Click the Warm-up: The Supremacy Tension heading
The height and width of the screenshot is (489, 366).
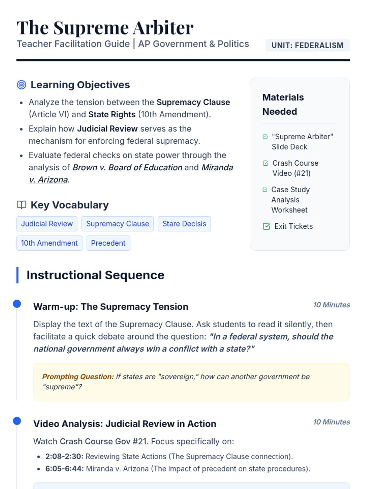point(111,307)
